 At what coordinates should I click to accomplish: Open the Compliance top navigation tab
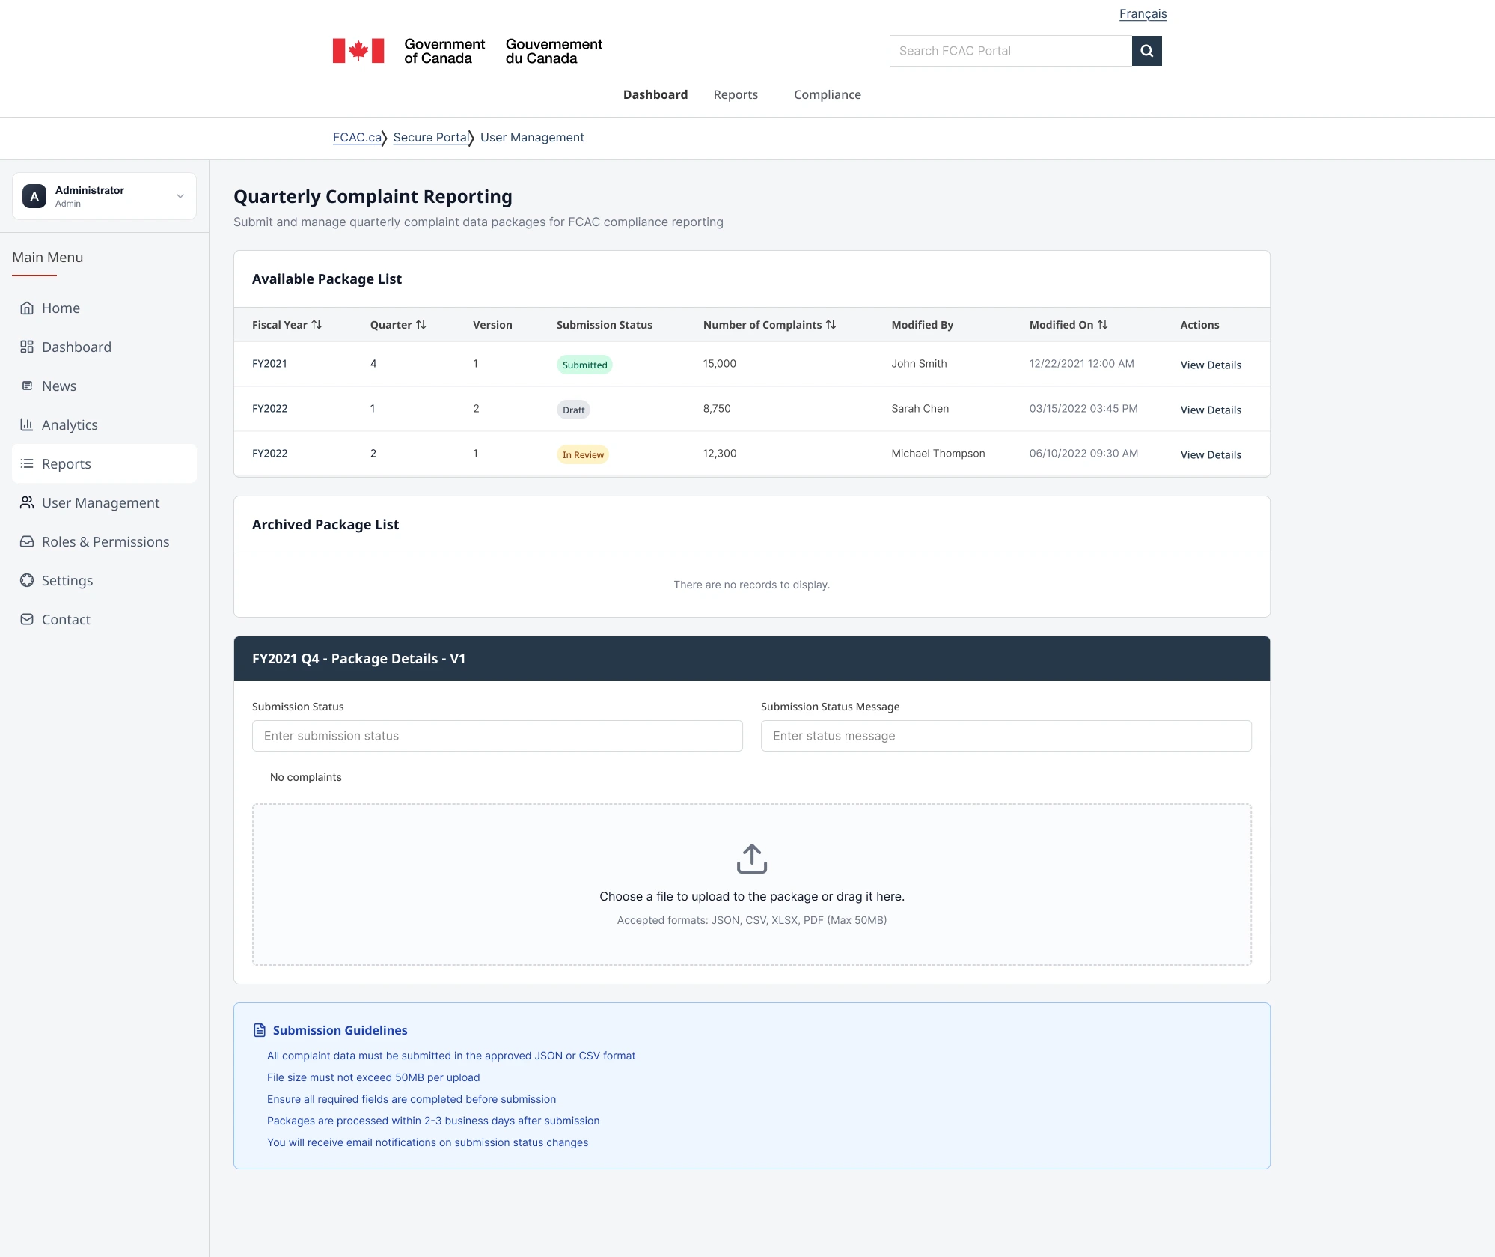(x=828, y=94)
